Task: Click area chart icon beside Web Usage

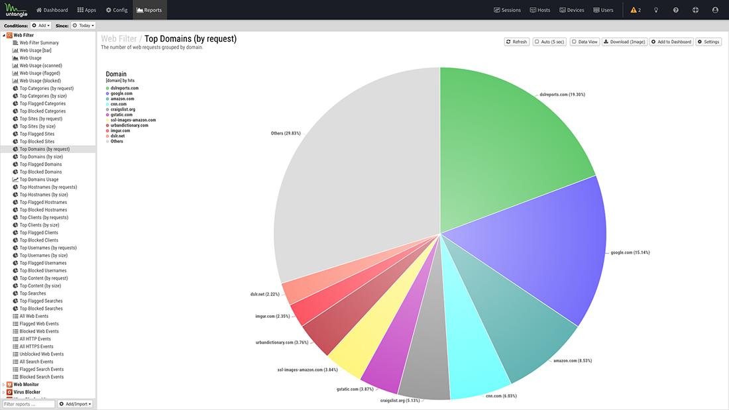Action: tap(15, 58)
